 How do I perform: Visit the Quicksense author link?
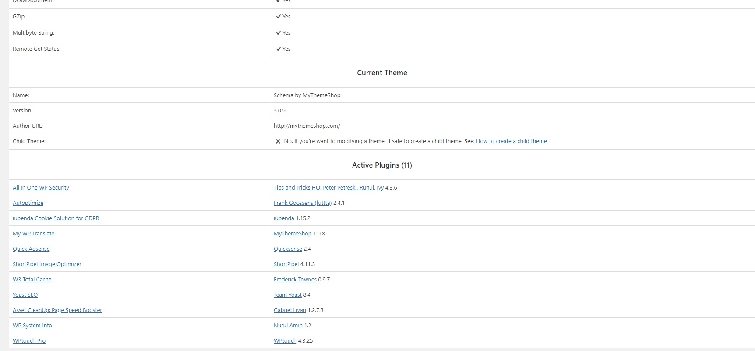coord(288,249)
